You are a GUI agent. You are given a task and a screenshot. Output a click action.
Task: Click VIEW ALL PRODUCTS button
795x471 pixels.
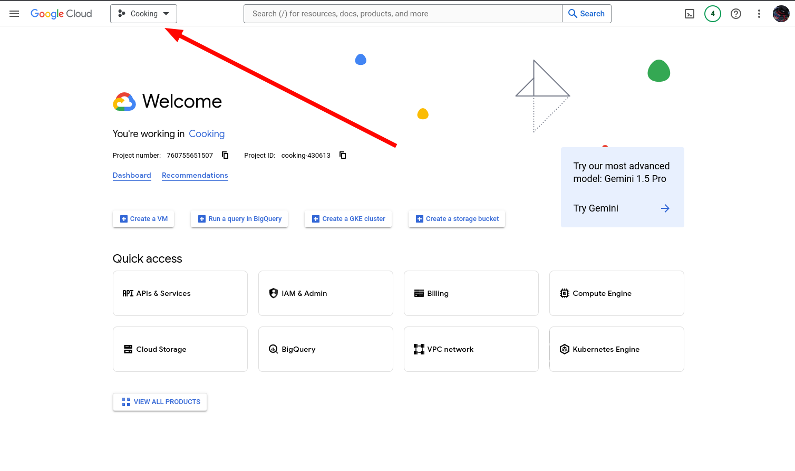click(x=160, y=402)
